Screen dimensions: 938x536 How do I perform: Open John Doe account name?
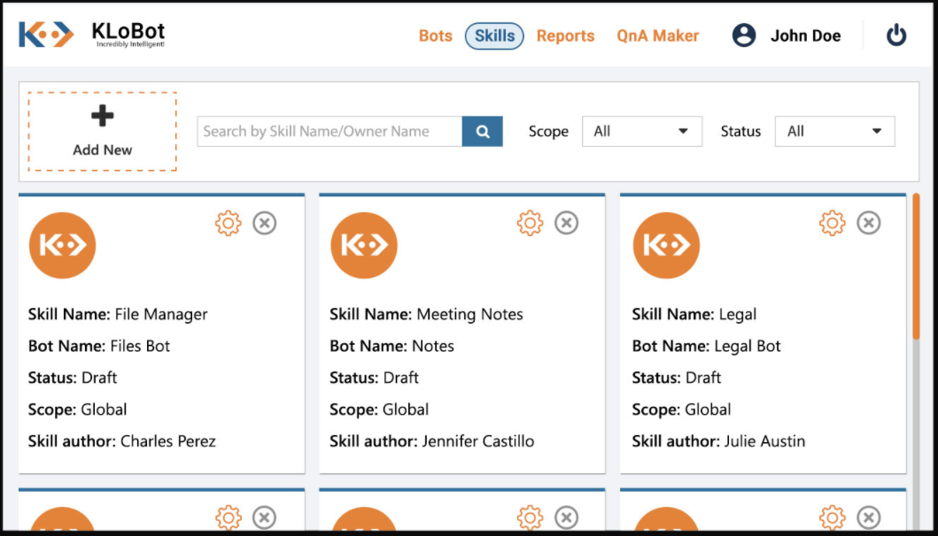point(805,36)
